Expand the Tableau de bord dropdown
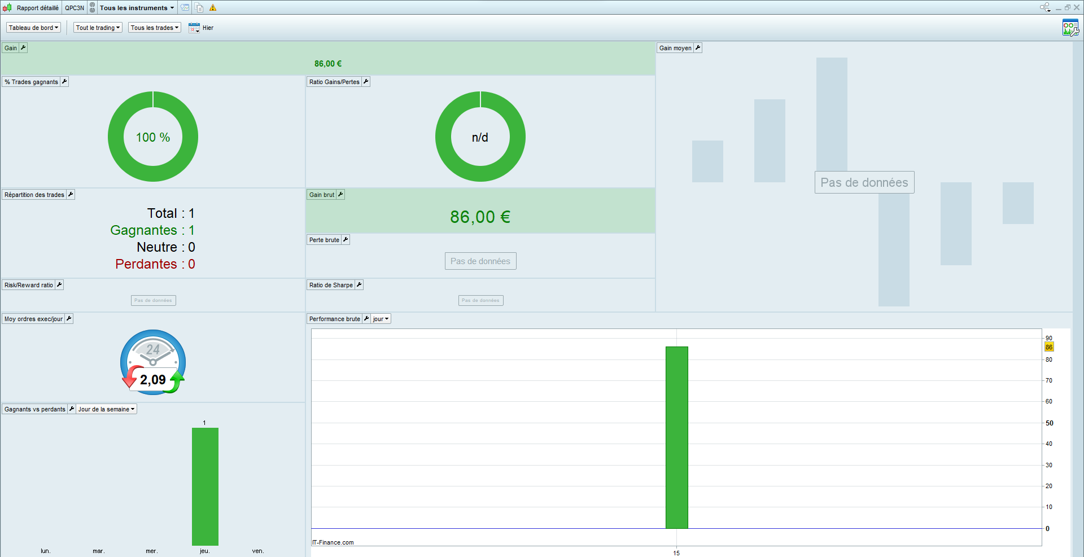Viewport: 1084px width, 557px height. [33, 28]
